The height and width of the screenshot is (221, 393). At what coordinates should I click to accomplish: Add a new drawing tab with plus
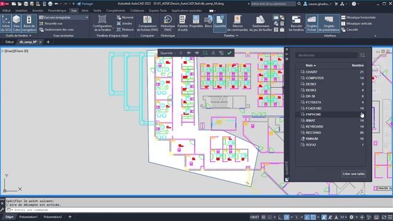48,42
